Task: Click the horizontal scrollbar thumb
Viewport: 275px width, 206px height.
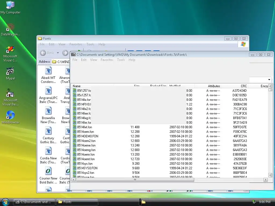Action: click(x=135, y=180)
